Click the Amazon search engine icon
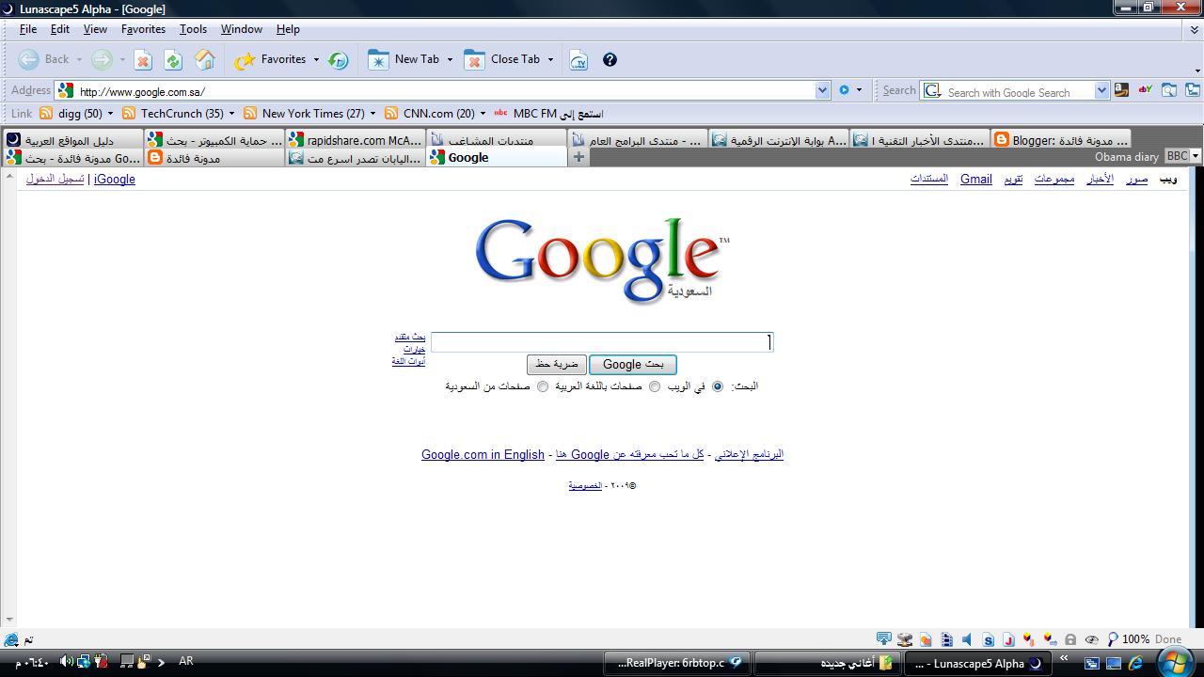This screenshot has height=677, width=1204. (1121, 90)
